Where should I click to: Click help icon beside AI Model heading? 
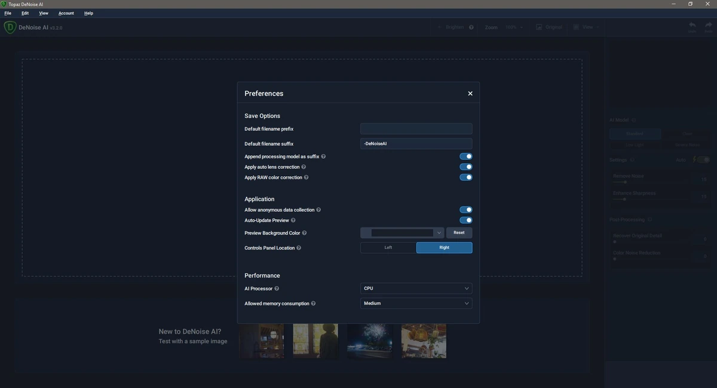click(x=633, y=120)
